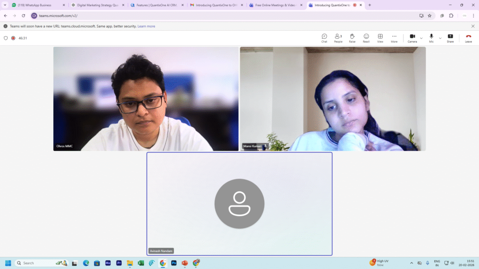
Task: Raise your hand in the meeting
Action: pos(352,37)
